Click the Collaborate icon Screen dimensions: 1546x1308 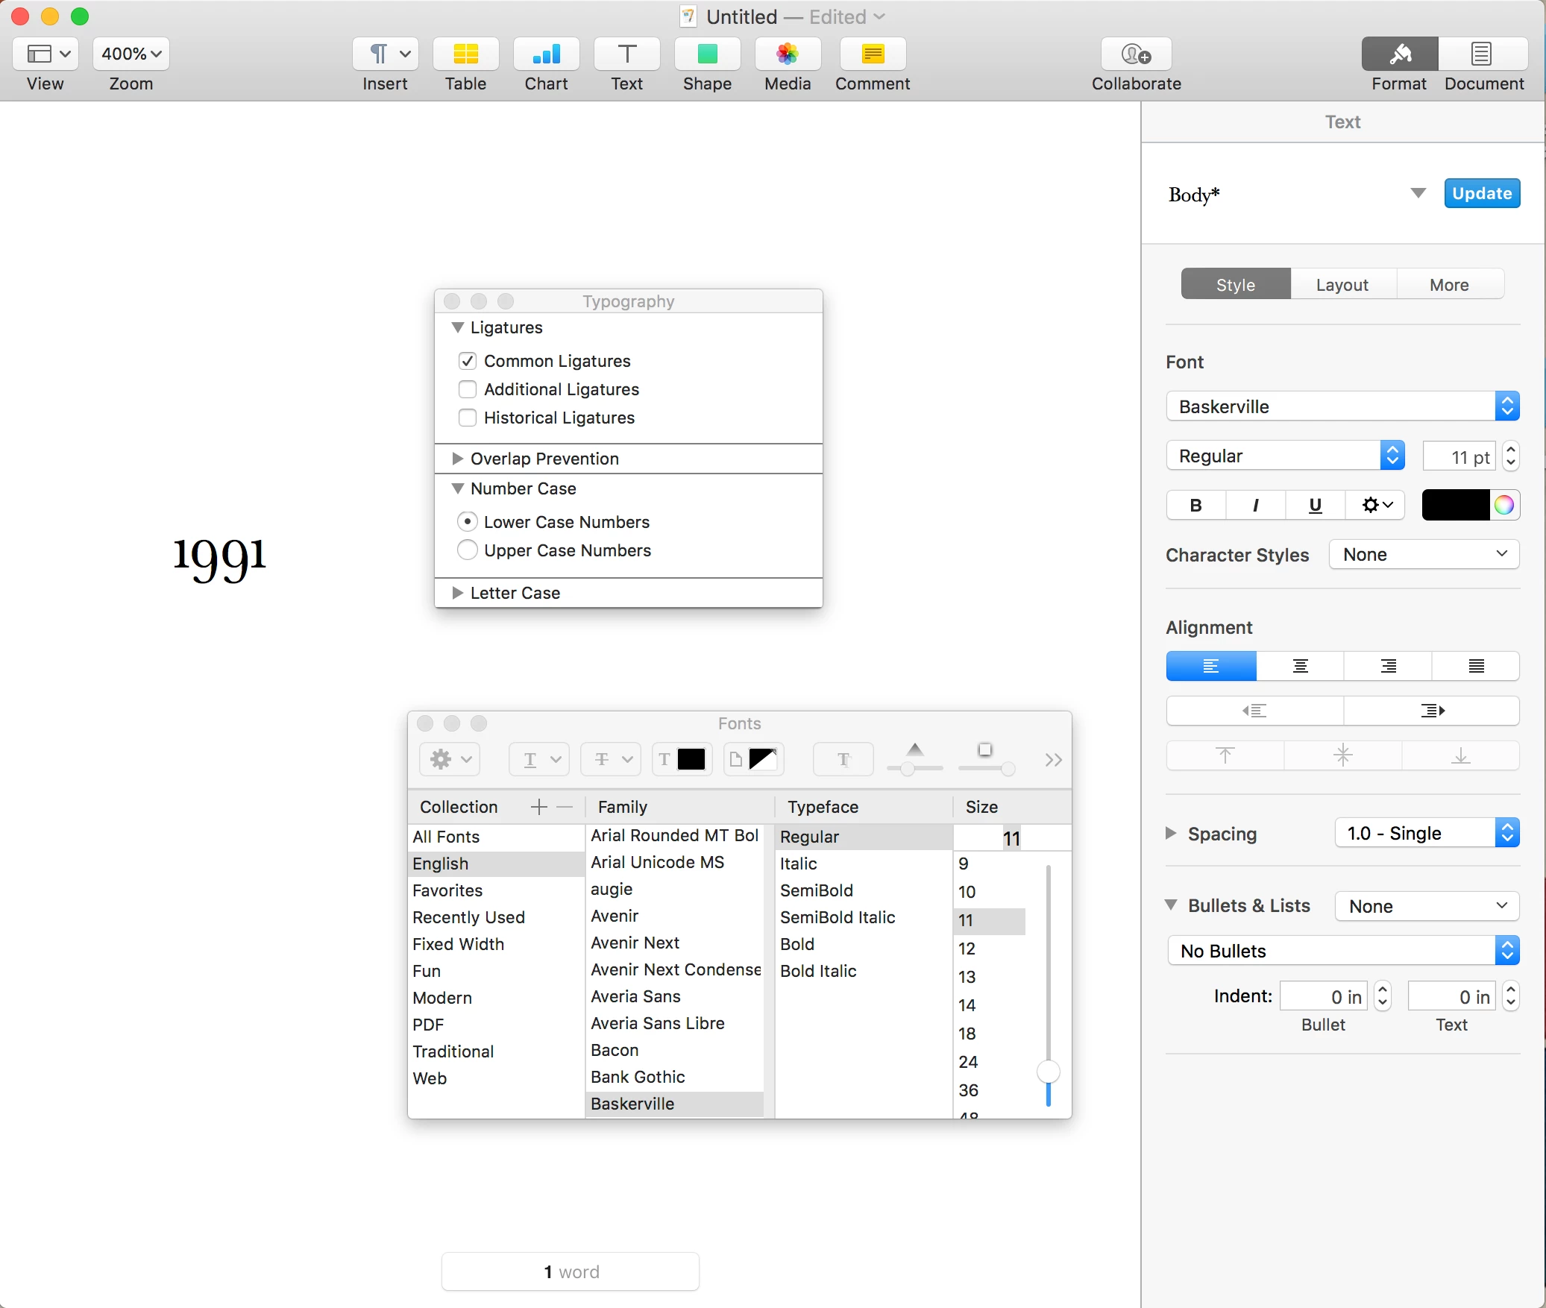[x=1136, y=54]
